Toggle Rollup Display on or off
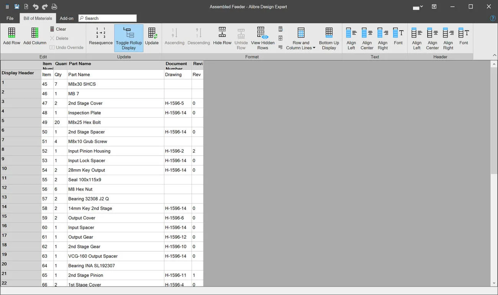 [129, 38]
